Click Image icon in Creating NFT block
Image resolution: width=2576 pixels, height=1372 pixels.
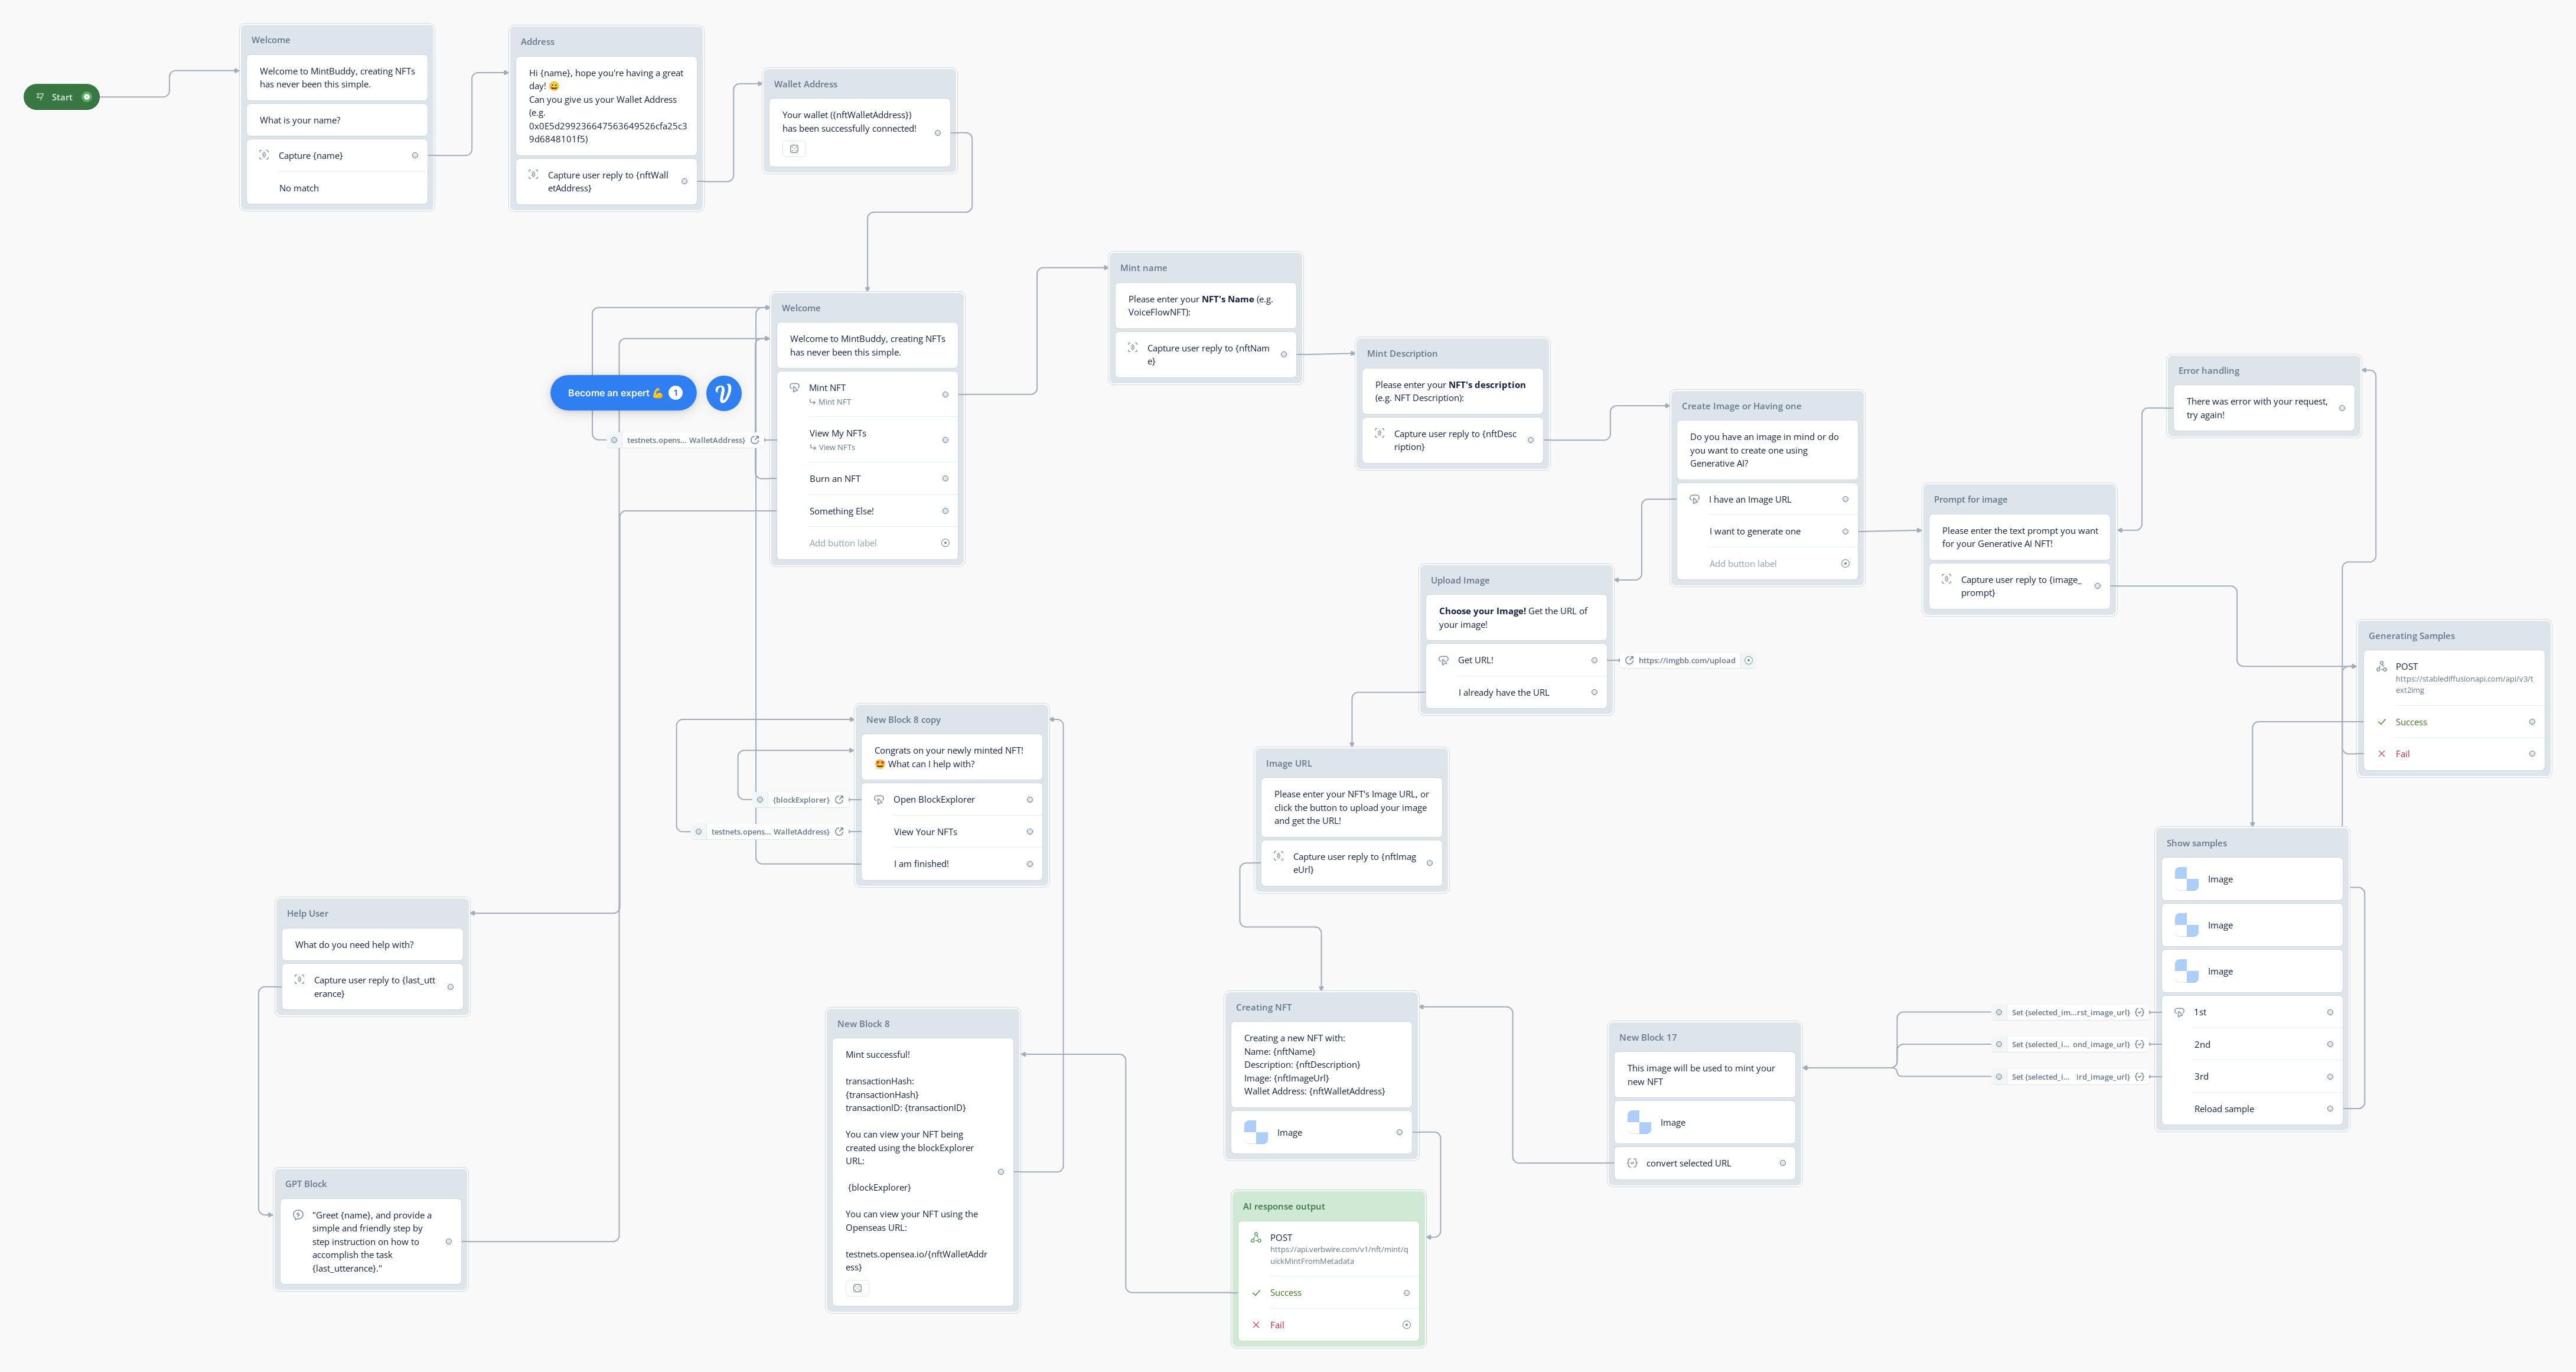click(x=1256, y=1133)
